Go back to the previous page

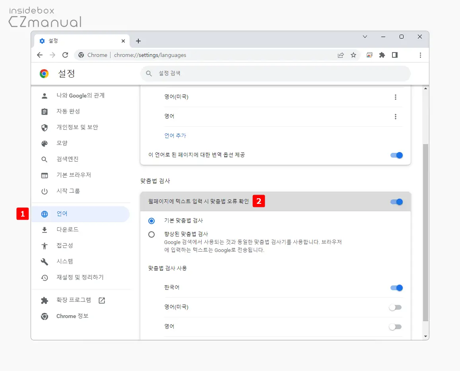(x=40, y=55)
